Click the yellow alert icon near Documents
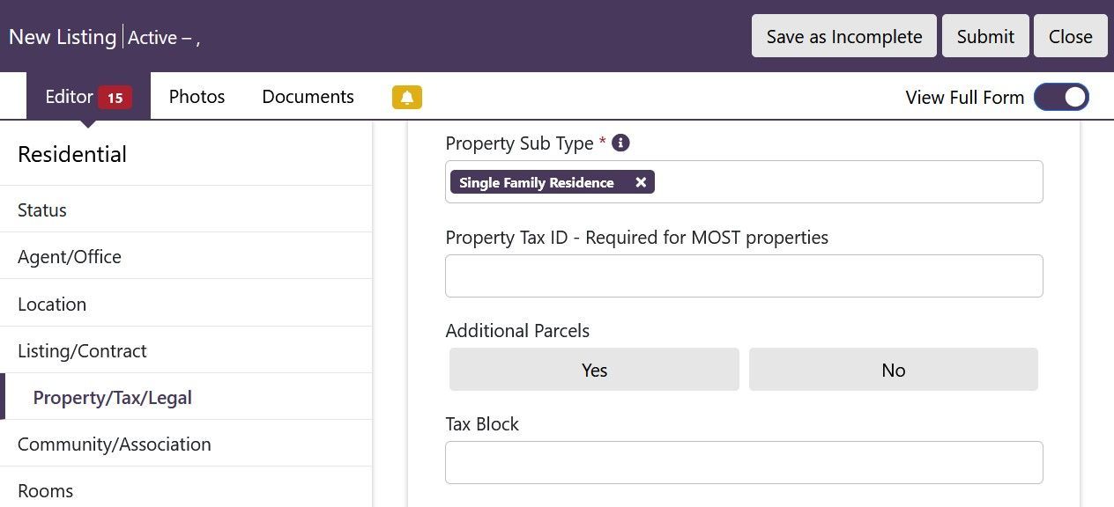 click(x=405, y=97)
